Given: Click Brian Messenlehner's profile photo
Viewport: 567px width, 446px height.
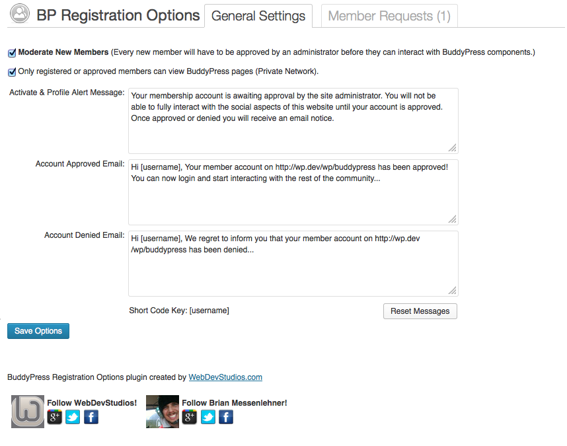Looking at the screenshot, I should click(163, 412).
